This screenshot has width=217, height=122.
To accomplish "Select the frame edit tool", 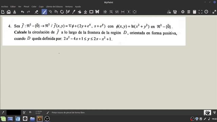I will pos(91,12).
